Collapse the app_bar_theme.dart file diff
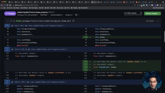Image resolution: width=165 pixels, height=93 pixels. [x=8, y=21]
